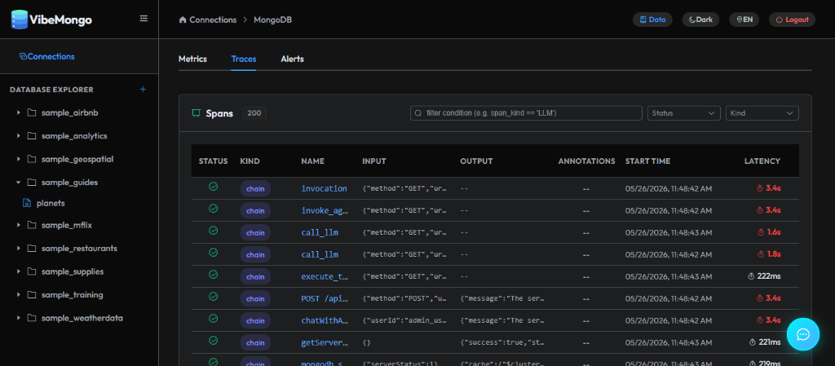Open the Alerts tab
This screenshot has width=835, height=366.
(293, 59)
